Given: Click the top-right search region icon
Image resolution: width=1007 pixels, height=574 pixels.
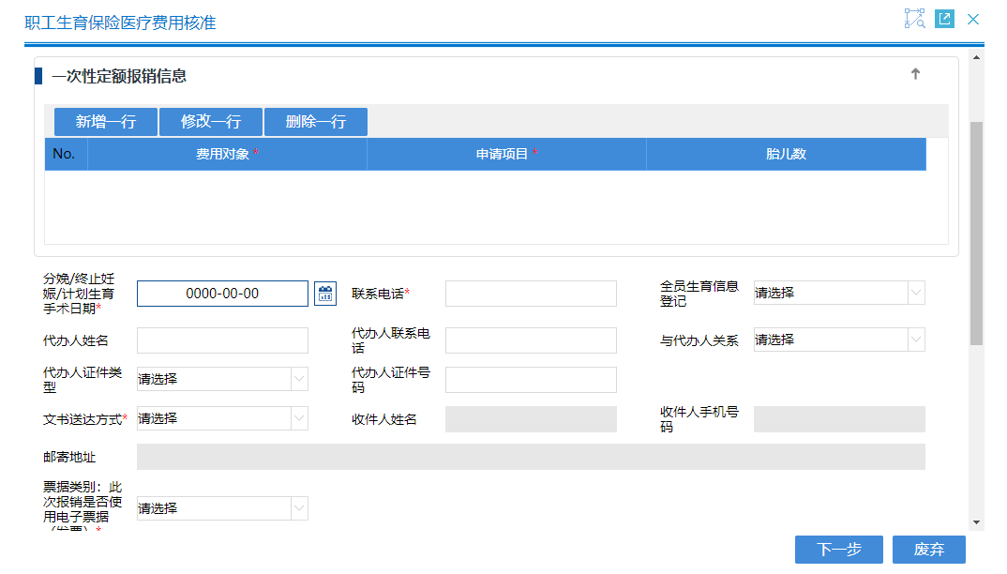Looking at the screenshot, I should 914,19.
